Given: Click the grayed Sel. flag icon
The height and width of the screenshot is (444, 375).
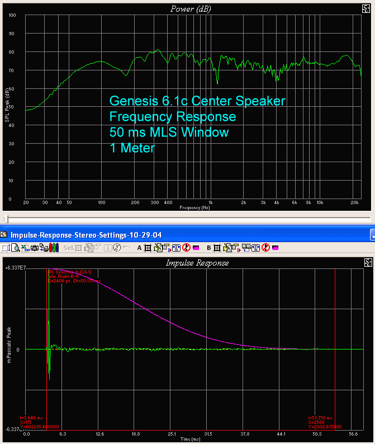Looking at the screenshot, I should click(x=126, y=247).
